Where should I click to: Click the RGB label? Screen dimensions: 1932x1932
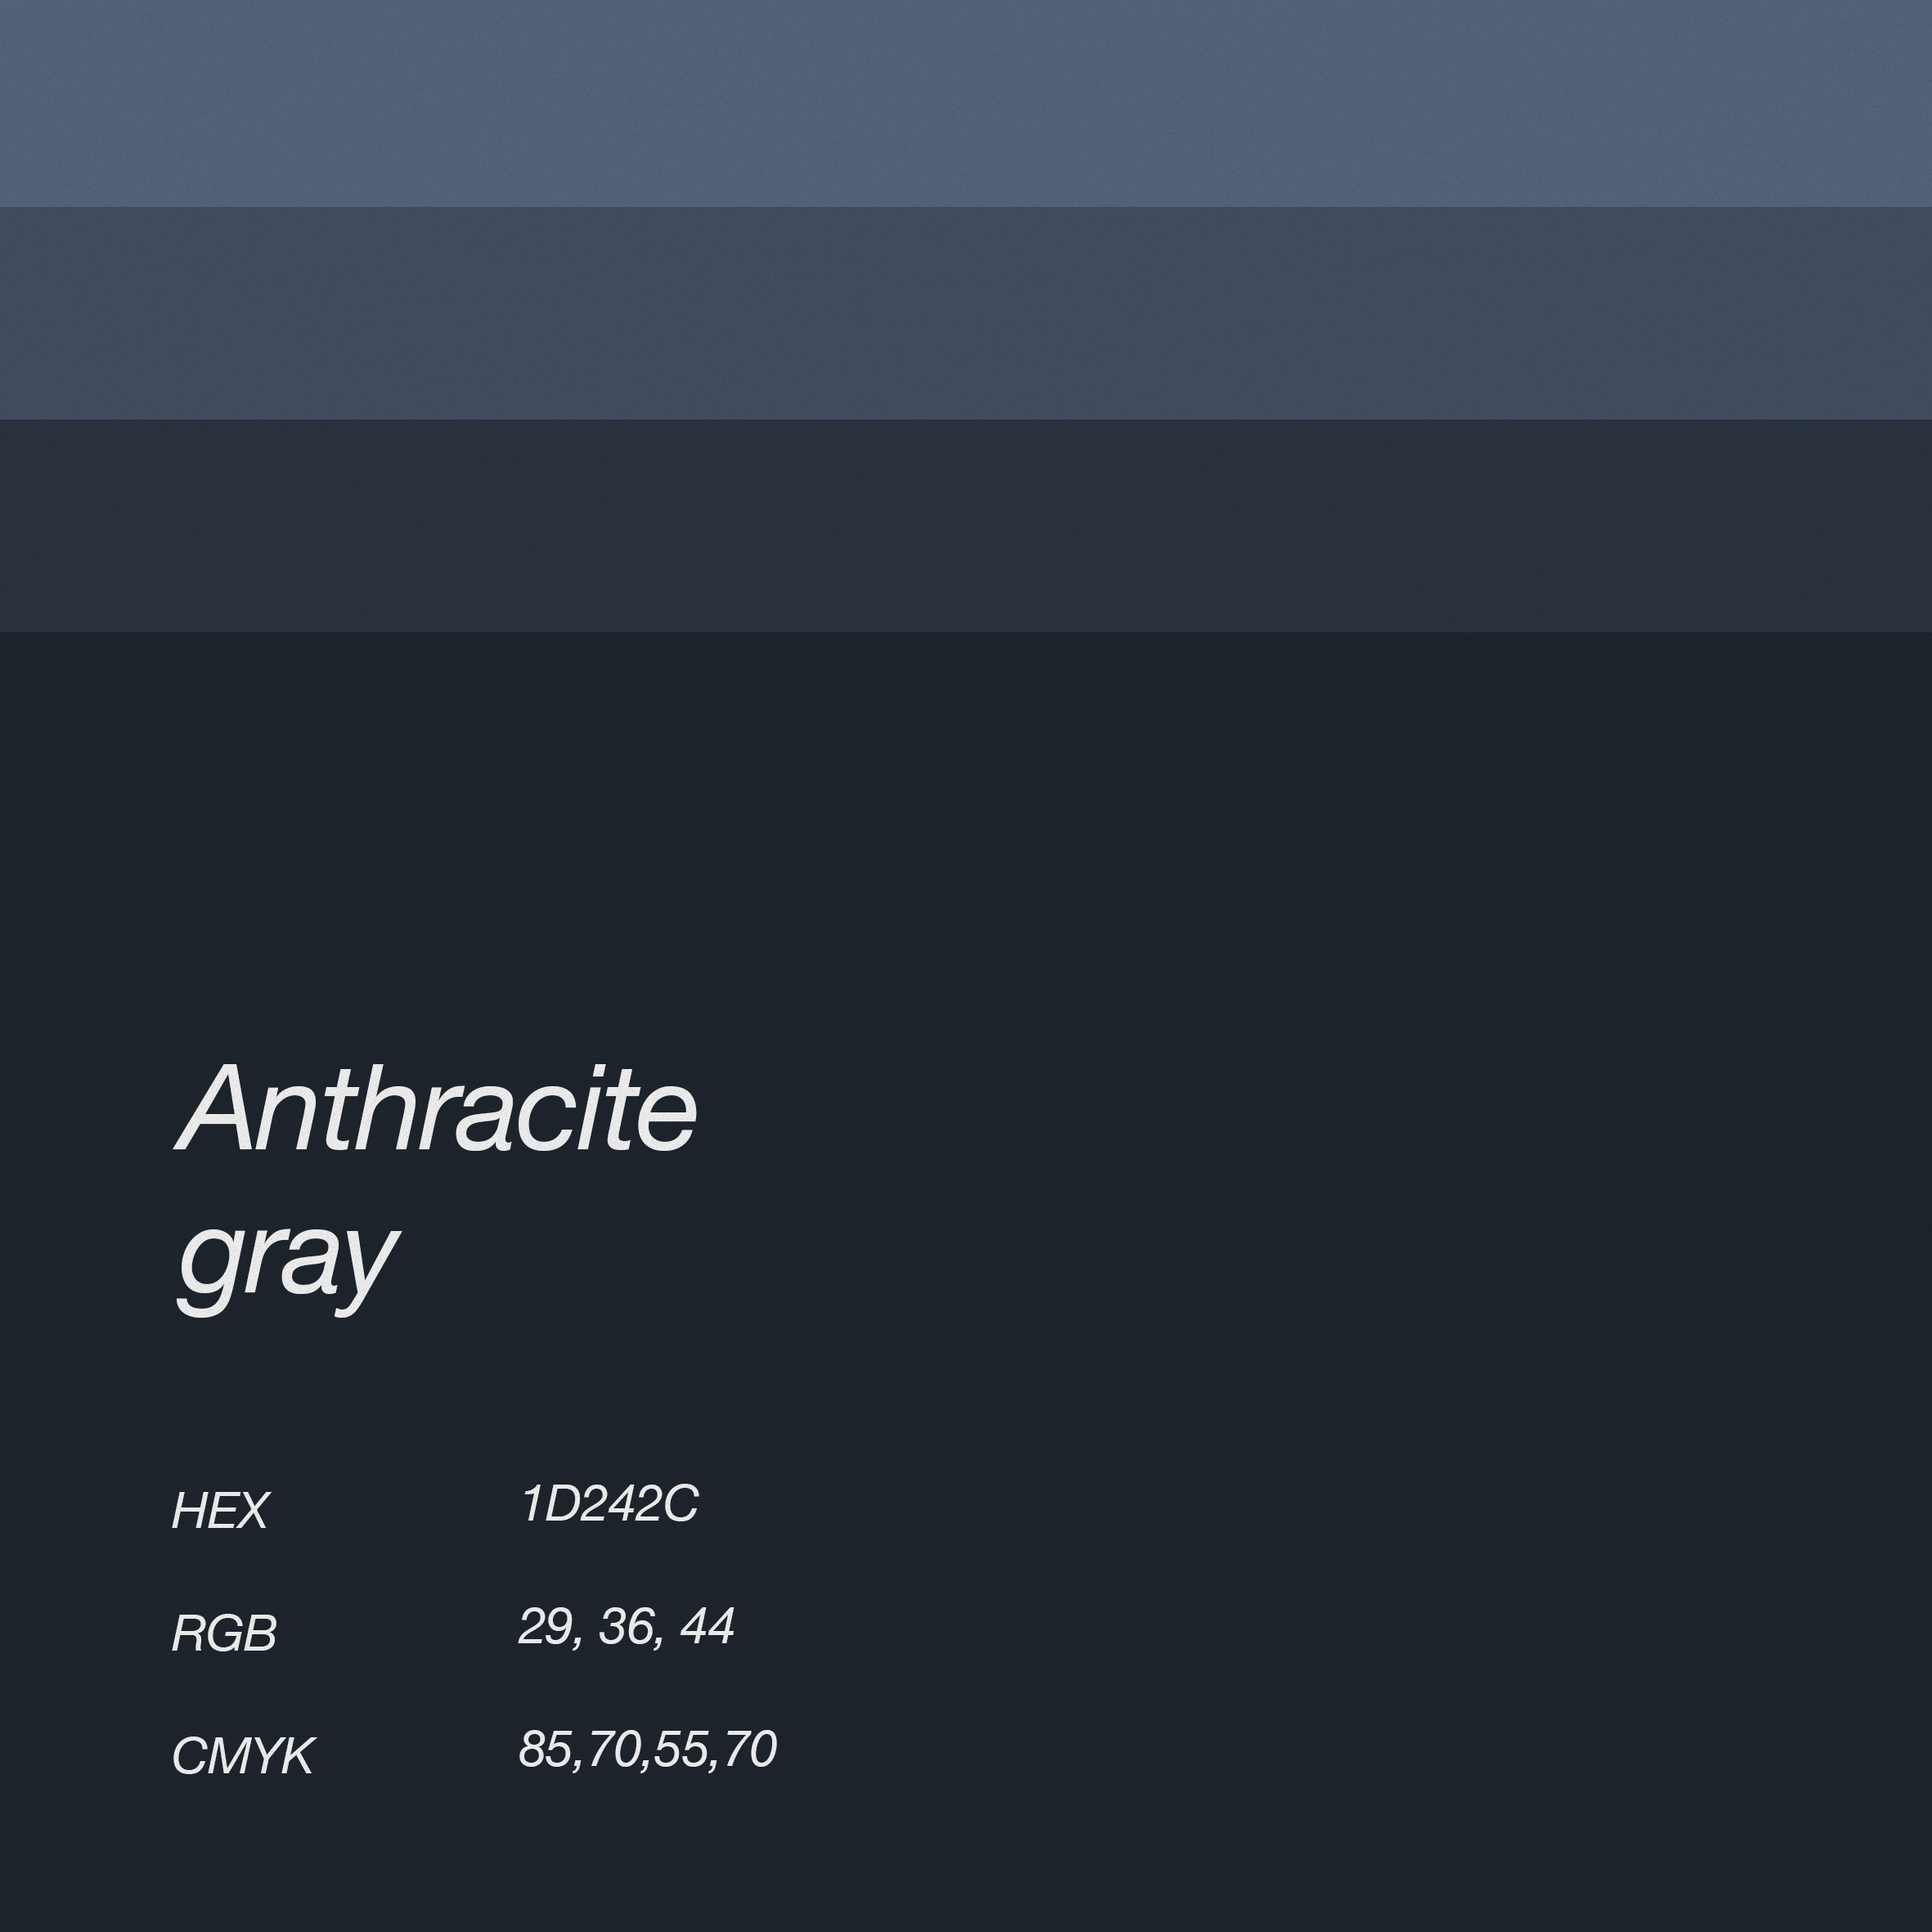pos(224,1633)
